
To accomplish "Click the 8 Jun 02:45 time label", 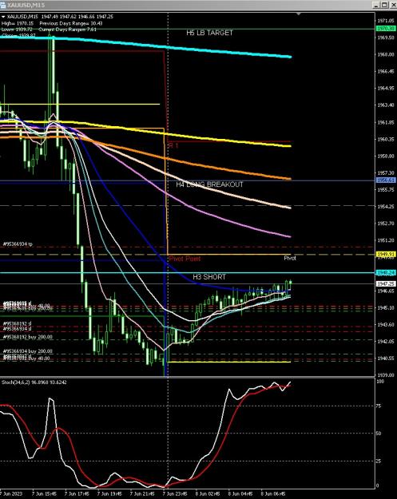I will pos(208,493).
